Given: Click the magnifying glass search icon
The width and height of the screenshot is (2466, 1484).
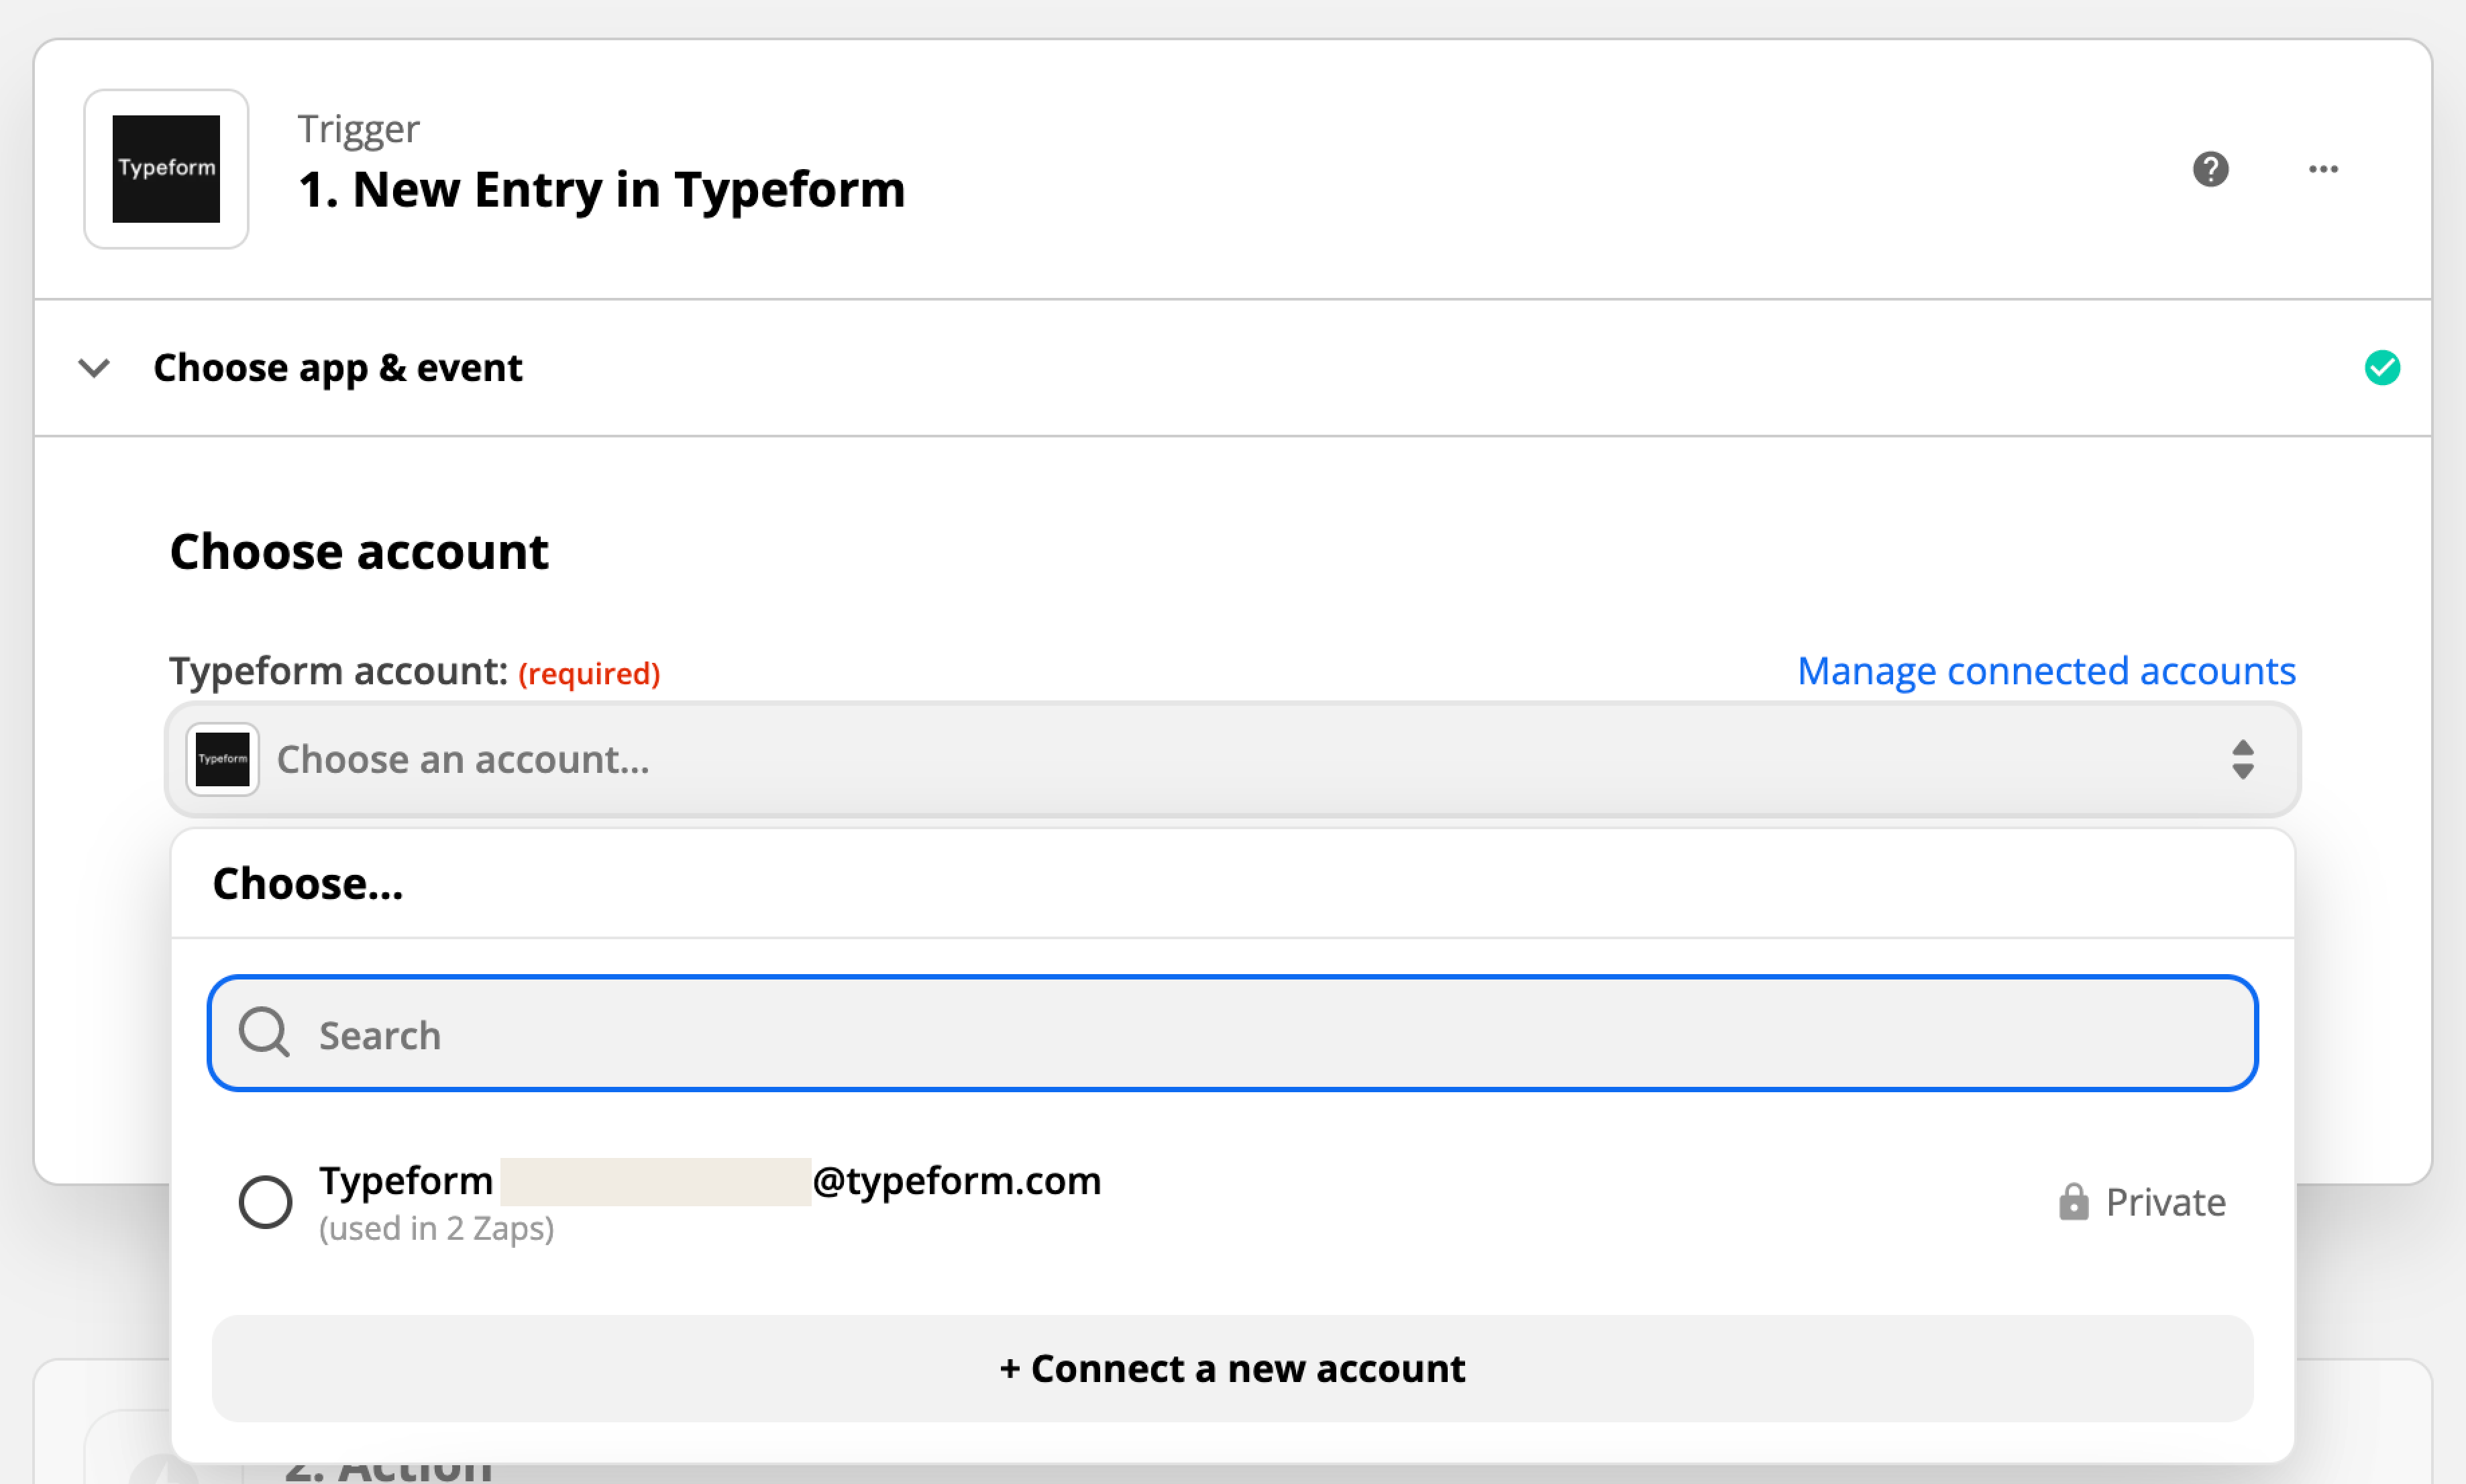Looking at the screenshot, I should 265,1032.
